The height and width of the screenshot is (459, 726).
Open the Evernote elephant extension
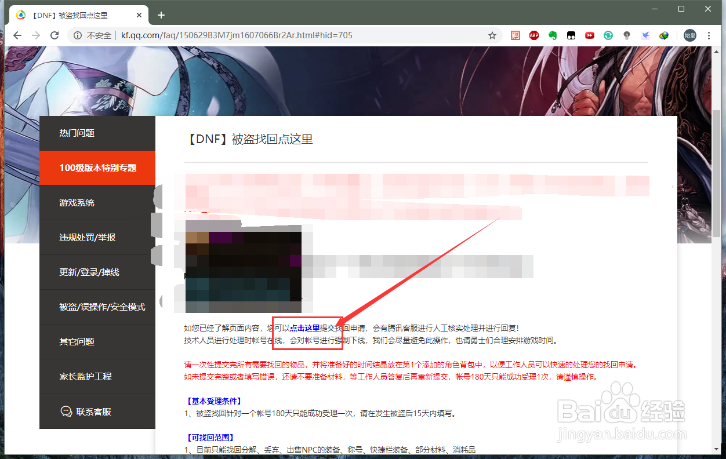[553, 35]
